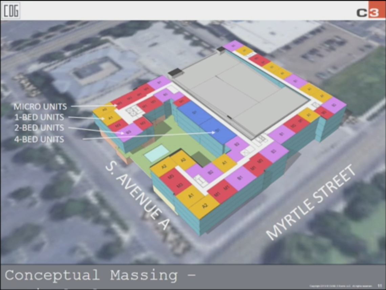The width and height of the screenshot is (386, 290).
Task: Click the light blue pool in the courtyard
Action: 156,153
